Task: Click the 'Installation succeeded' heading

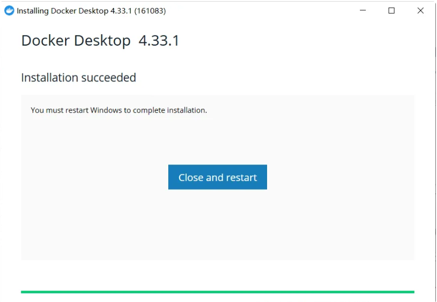Action: point(79,78)
